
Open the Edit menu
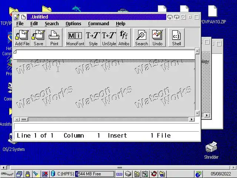(x=34, y=24)
